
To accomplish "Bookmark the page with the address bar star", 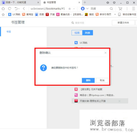I will click(x=70, y=9).
